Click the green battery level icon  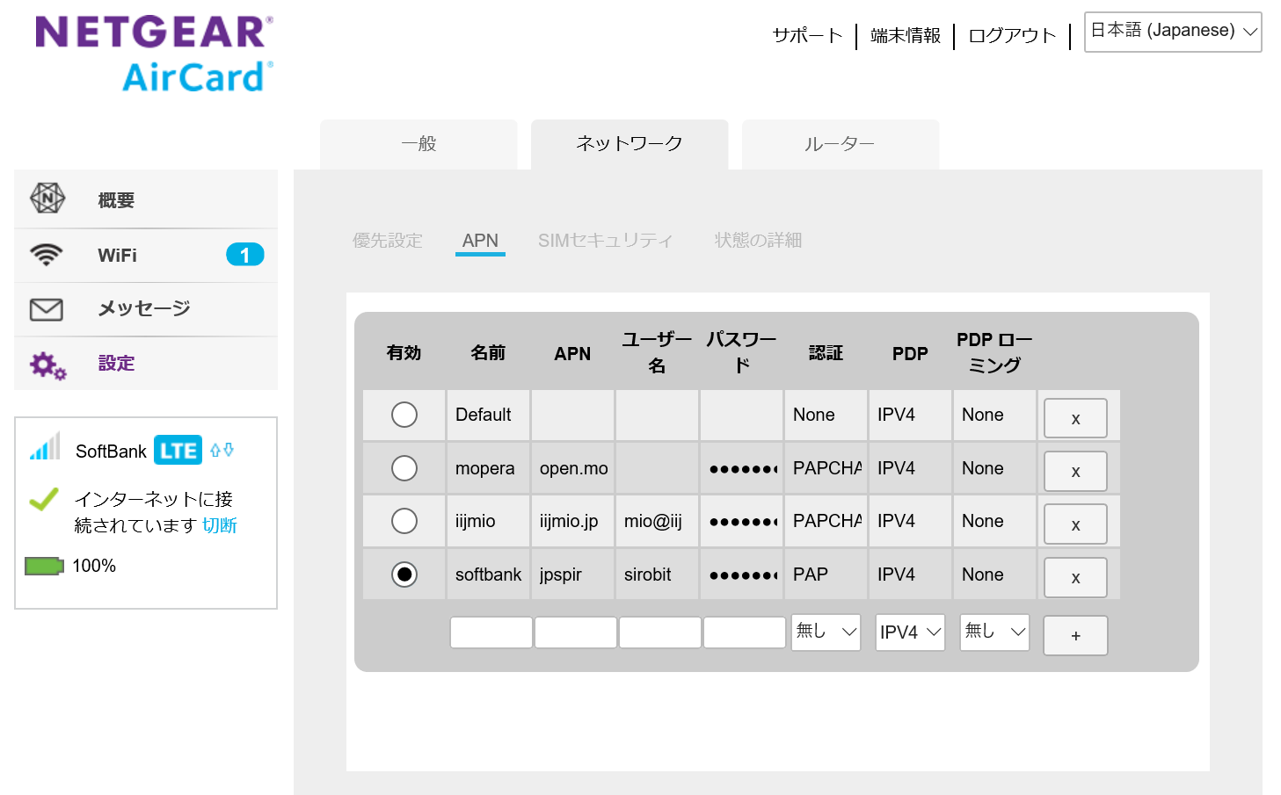[x=44, y=566]
